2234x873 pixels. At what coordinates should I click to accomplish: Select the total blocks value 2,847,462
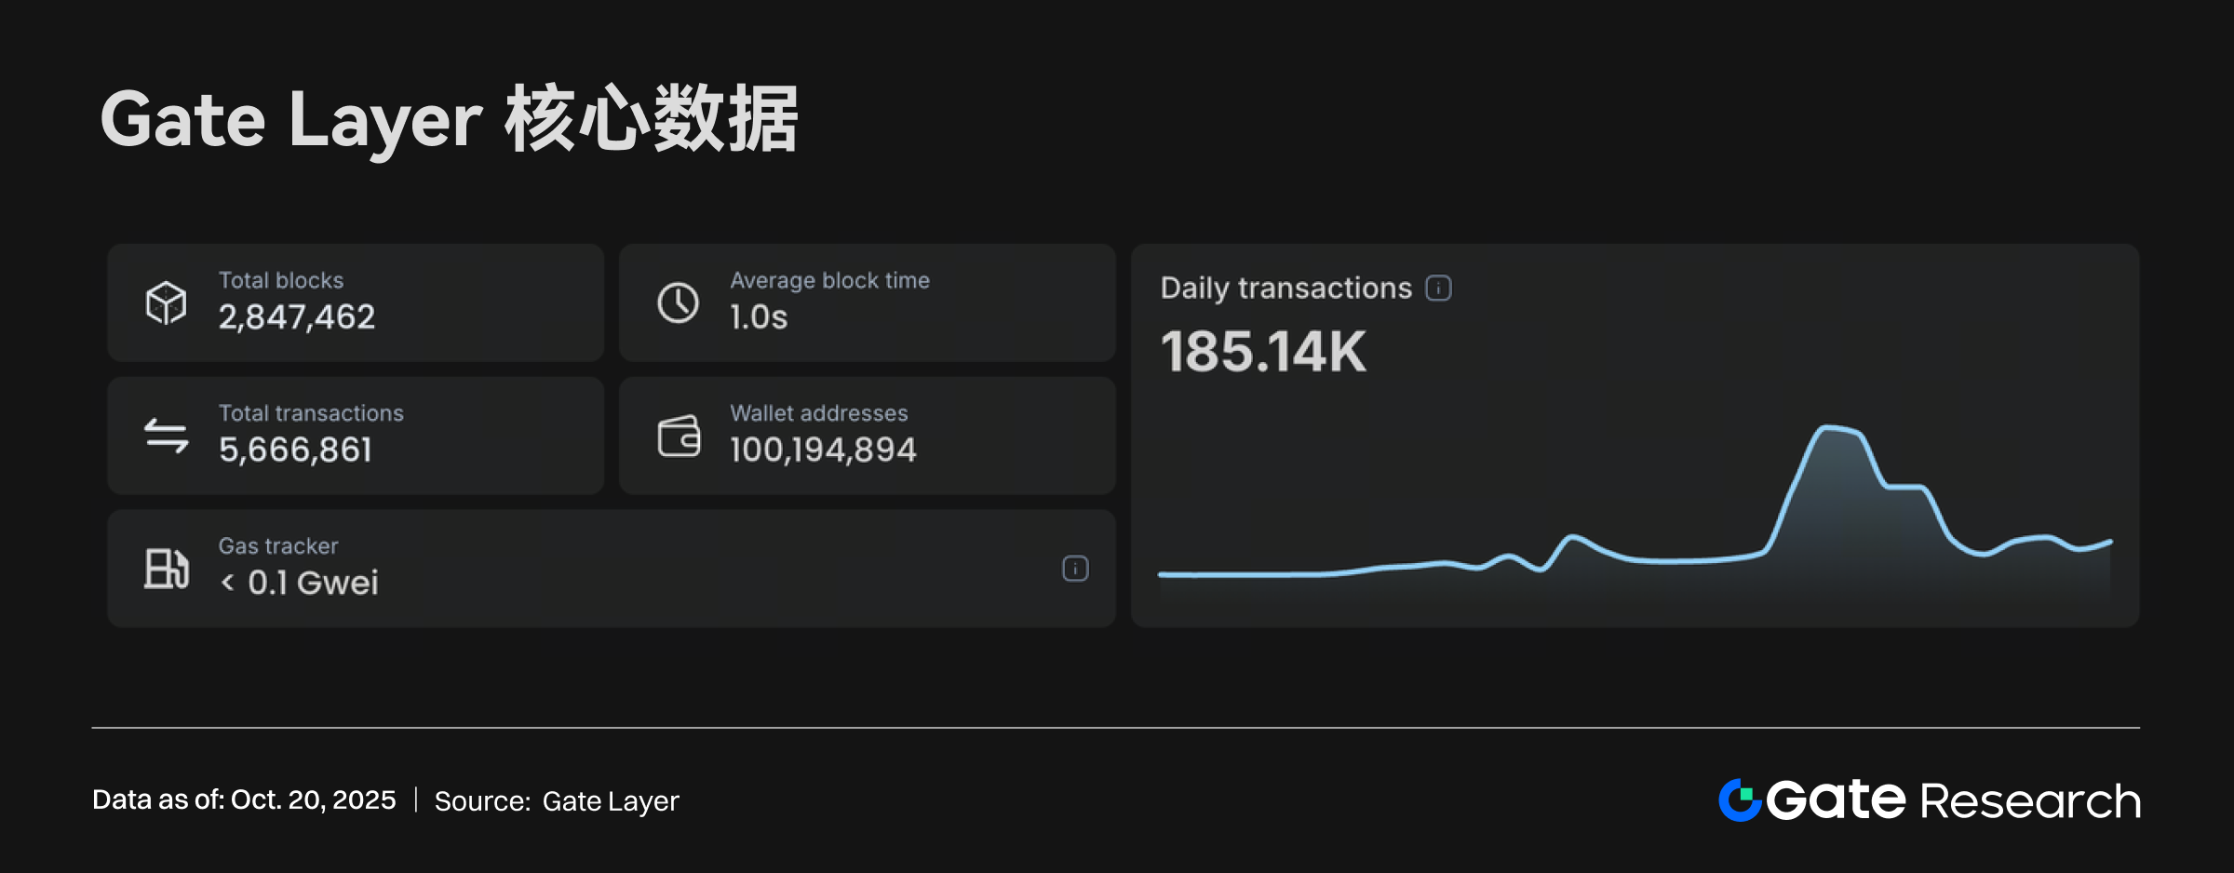pyautogui.click(x=297, y=317)
